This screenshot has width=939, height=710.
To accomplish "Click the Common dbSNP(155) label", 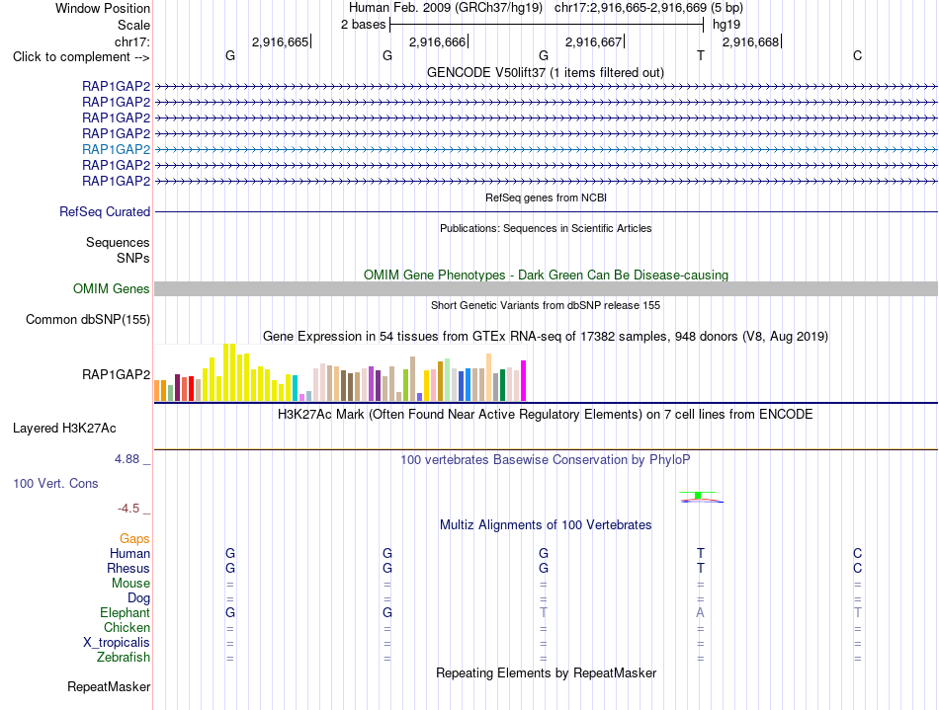I will click(88, 319).
